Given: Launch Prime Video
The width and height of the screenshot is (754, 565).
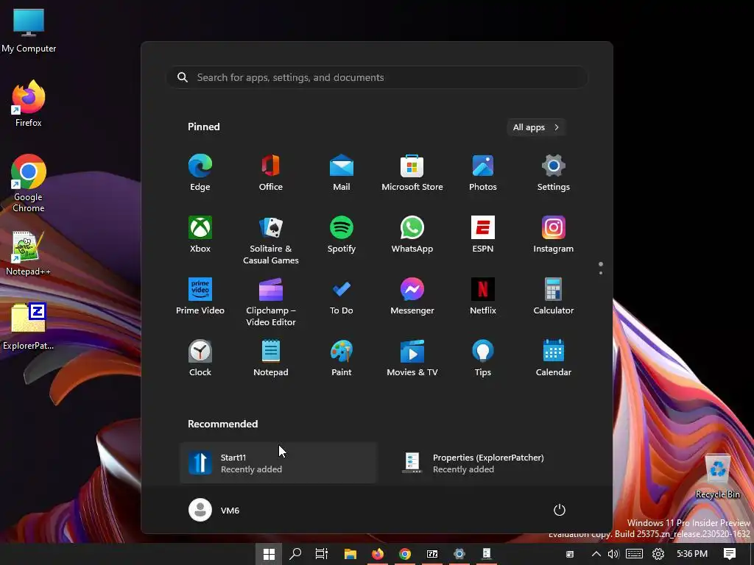Looking at the screenshot, I should (200, 296).
